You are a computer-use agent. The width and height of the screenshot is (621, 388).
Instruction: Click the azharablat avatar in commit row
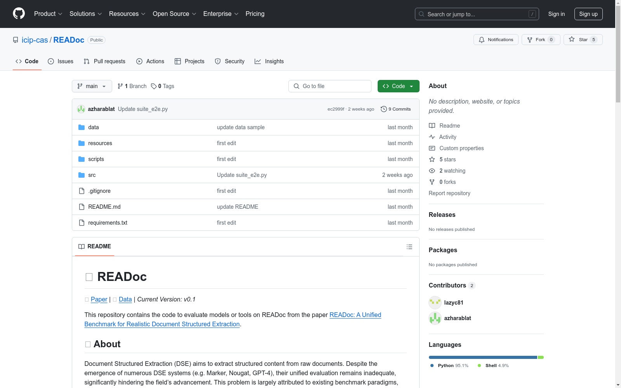click(81, 109)
